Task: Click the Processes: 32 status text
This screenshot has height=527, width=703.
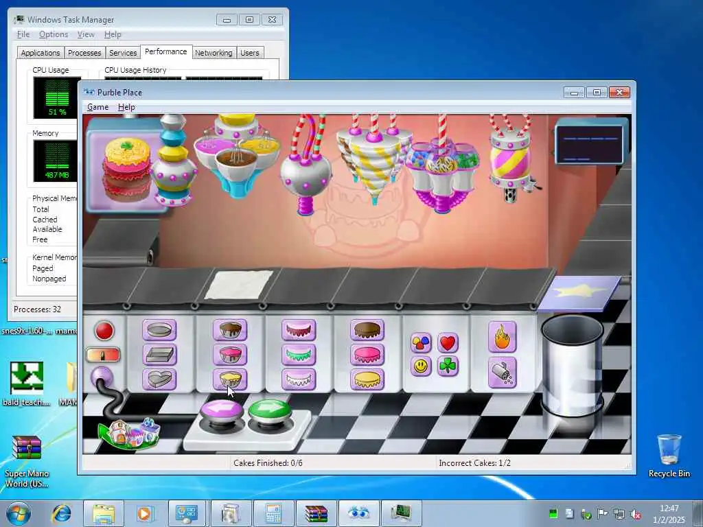Action: 37,309
